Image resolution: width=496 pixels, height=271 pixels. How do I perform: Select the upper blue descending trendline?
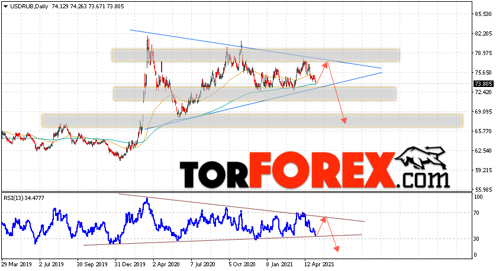256,49
